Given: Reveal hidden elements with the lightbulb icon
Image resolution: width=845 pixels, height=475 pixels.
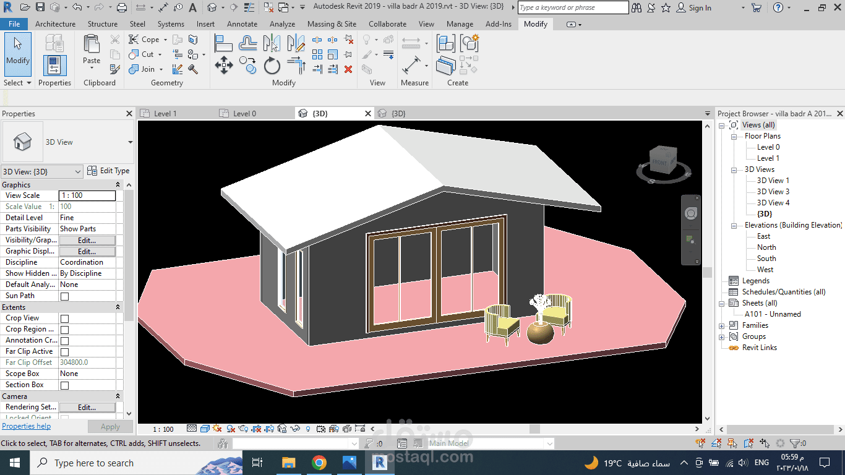Looking at the screenshot, I should point(307,428).
